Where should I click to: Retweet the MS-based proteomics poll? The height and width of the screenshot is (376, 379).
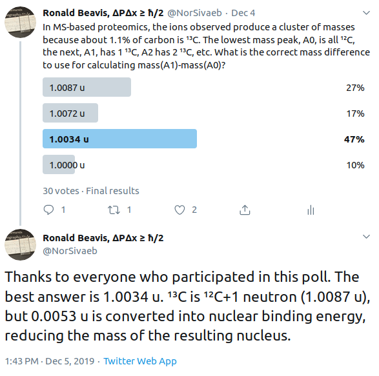(114, 210)
